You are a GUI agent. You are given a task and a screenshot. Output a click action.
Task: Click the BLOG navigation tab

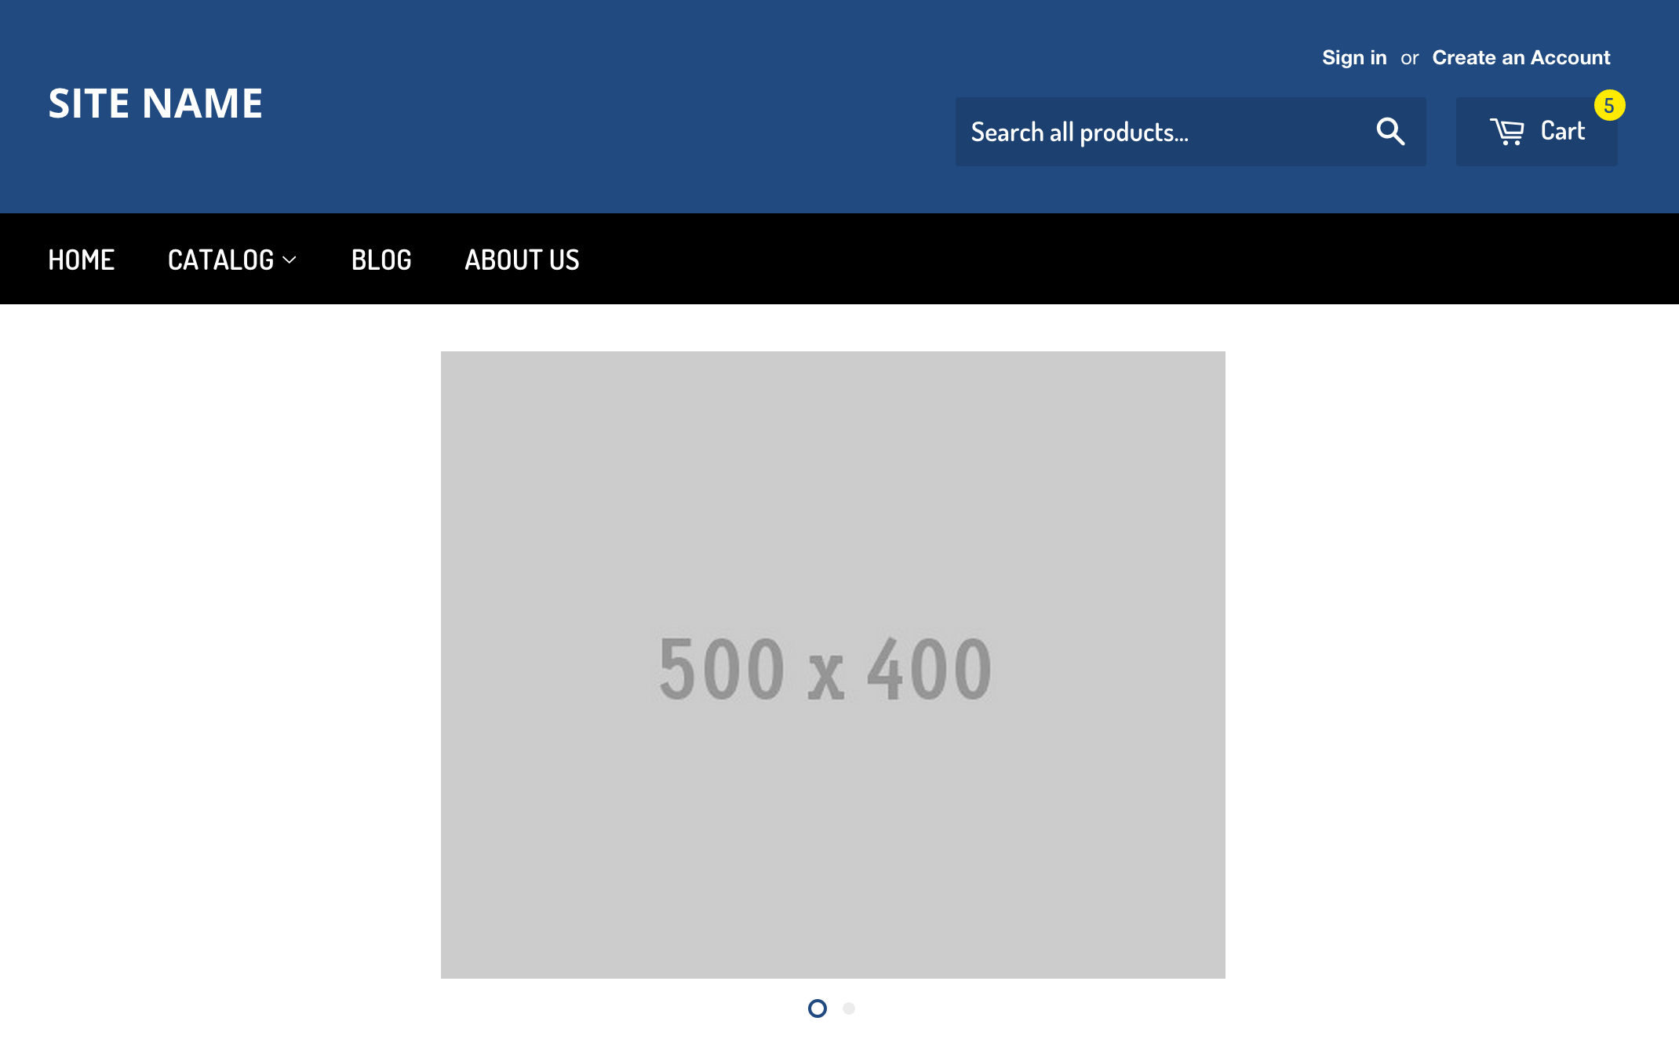point(381,258)
